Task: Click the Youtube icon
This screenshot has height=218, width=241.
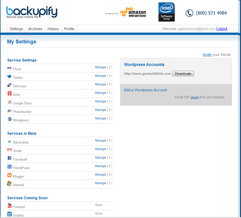Action: tap(10, 206)
